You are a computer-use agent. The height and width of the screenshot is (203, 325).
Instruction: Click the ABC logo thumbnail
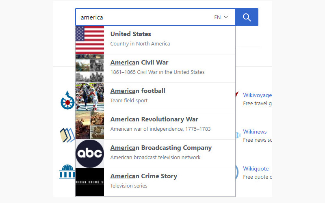click(90, 153)
